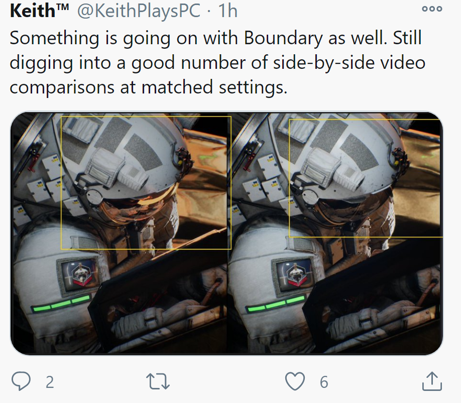Click the reply speech bubble icon
This screenshot has width=461, height=403.
pyautogui.click(x=21, y=381)
